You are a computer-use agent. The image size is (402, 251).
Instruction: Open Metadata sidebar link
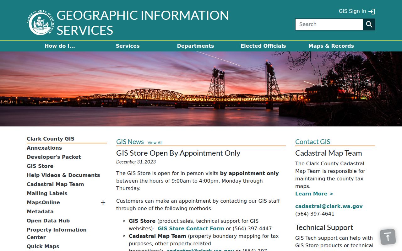[40, 211]
